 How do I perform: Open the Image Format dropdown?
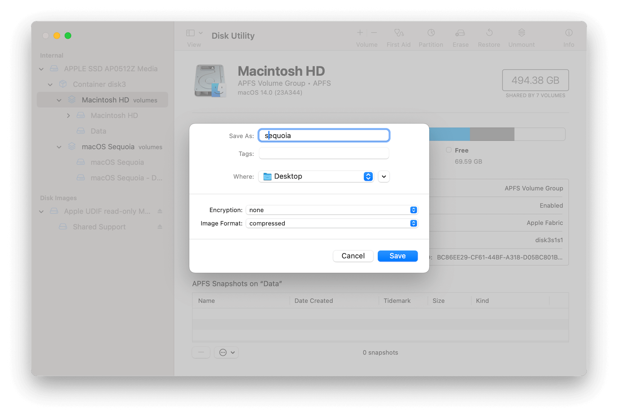[x=332, y=223]
